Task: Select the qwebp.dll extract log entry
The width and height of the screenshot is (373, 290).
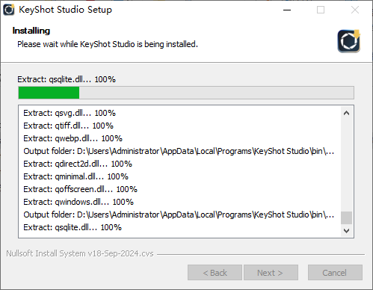Action: [73, 138]
